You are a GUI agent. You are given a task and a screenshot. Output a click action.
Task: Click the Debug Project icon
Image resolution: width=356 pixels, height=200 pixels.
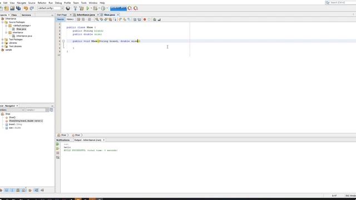pyautogui.click(x=95, y=8)
